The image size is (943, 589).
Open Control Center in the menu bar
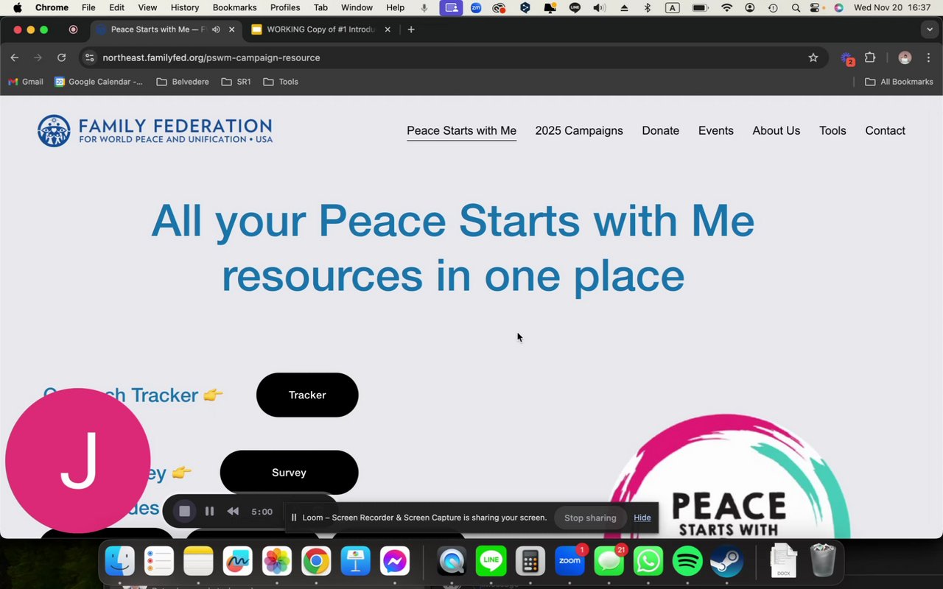(x=816, y=7)
